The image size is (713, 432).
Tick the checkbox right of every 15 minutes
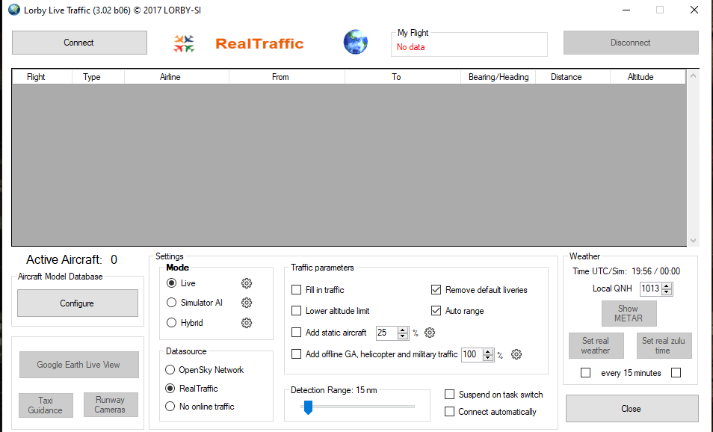click(676, 373)
